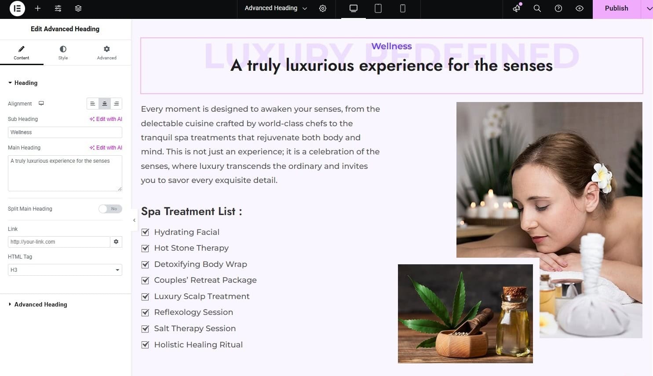
Task: Click Salt Therapy Session checkbox icon
Action: (x=145, y=329)
